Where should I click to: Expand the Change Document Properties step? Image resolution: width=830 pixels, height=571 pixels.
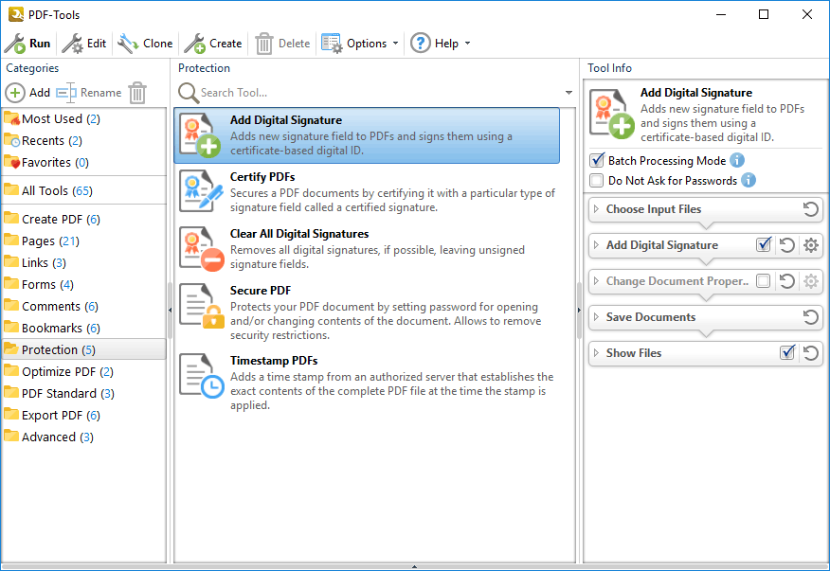[596, 281]
